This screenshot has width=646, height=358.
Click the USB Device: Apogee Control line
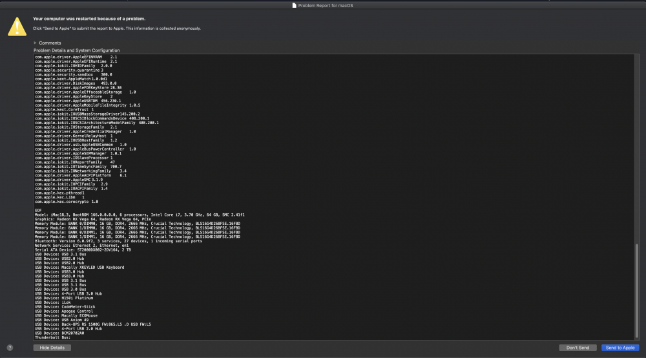64,311
